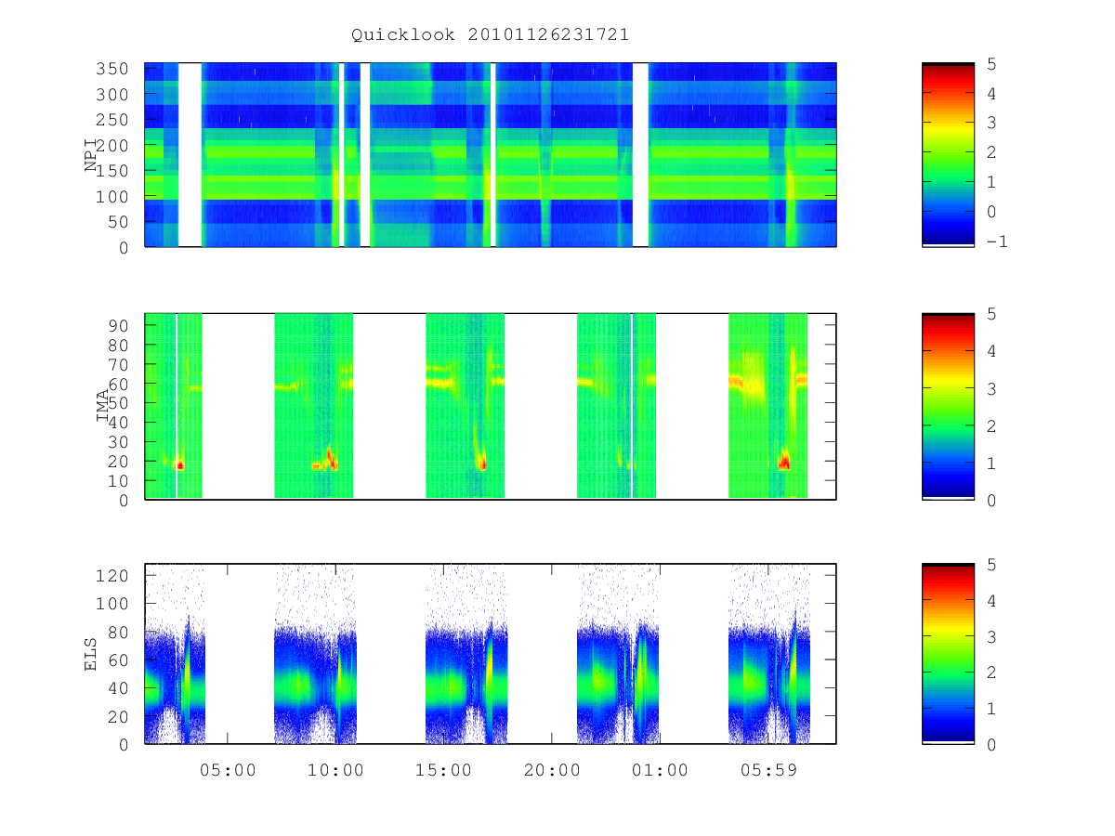The height and width of the screenshot is (836, 1115).
Task: Select the NPI spectrogram panel
Action: click(x=491, y=154)
